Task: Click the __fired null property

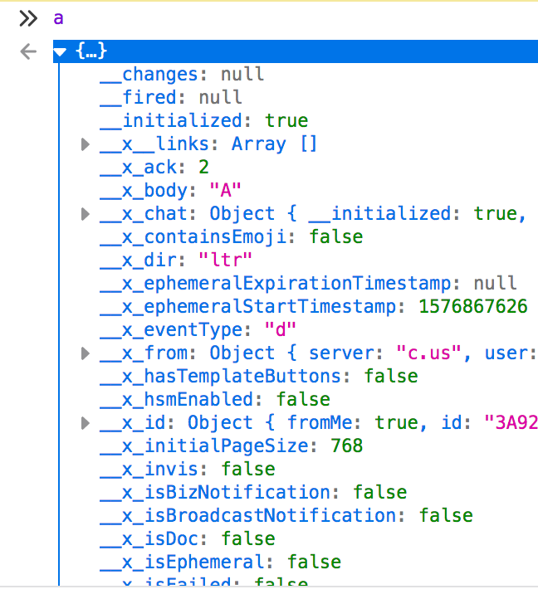Action: coord(170,98)
